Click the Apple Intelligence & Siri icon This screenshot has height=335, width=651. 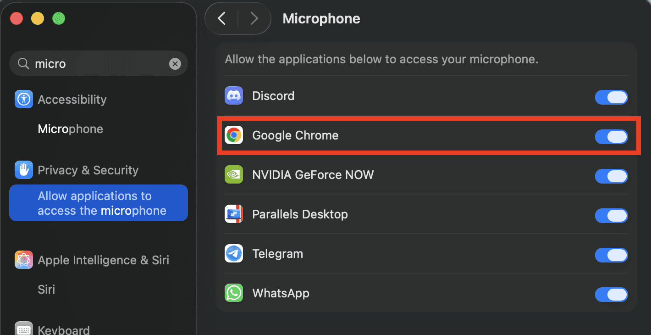[x=24, y=260]
